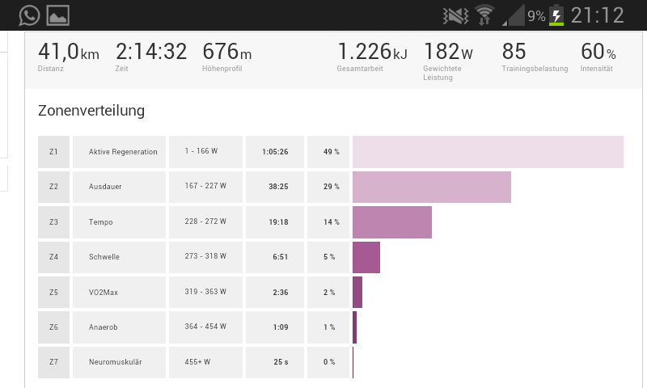Viewport: 647px width, 388px height.
Task: Tap the muted vibrate status icon
Action: (456, 15)
